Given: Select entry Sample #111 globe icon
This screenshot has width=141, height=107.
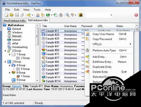Looking at the screenshot, I should [x=43, y=77].
